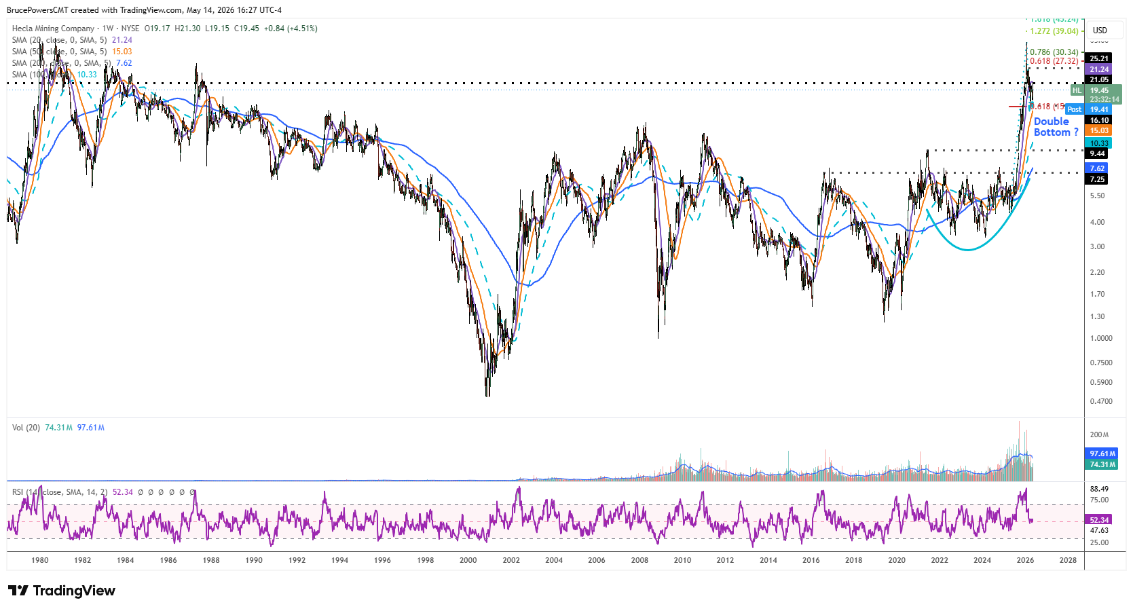Click the purple 52.34 RSI axis label
This screenshot has height=611, width=1133.
coord(1099,520)
